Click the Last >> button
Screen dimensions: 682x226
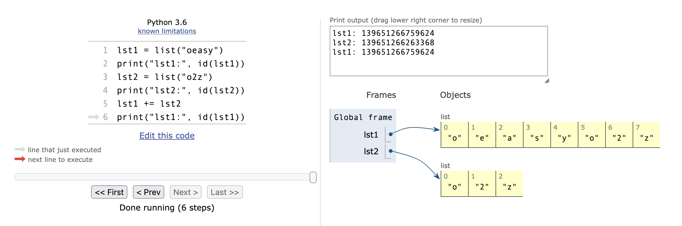point(225,192)
